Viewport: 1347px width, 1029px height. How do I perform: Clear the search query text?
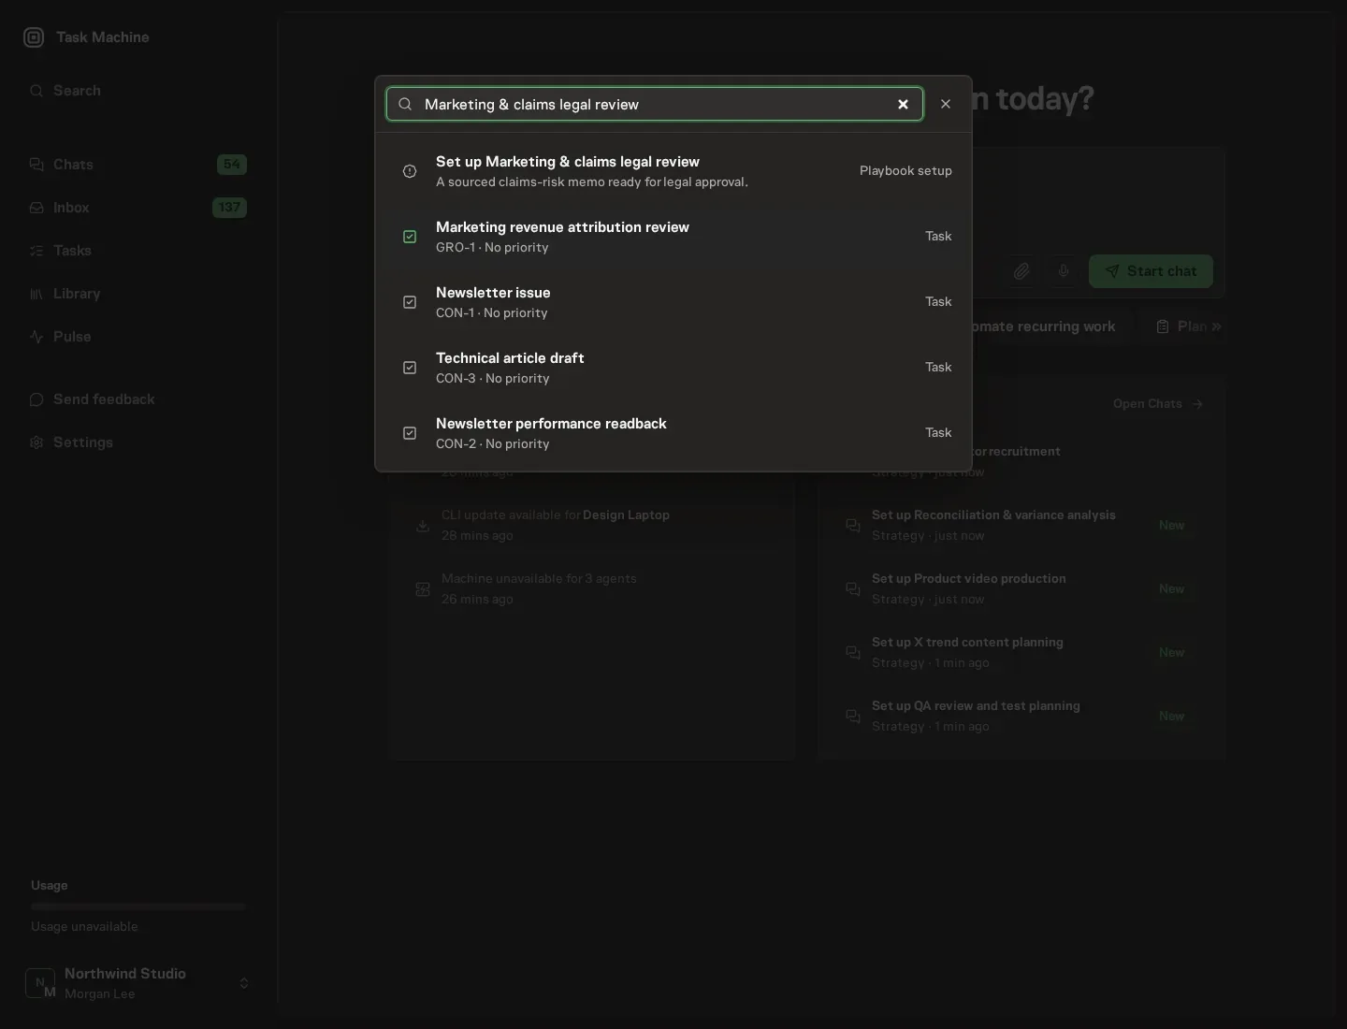(x=904, y=104)
